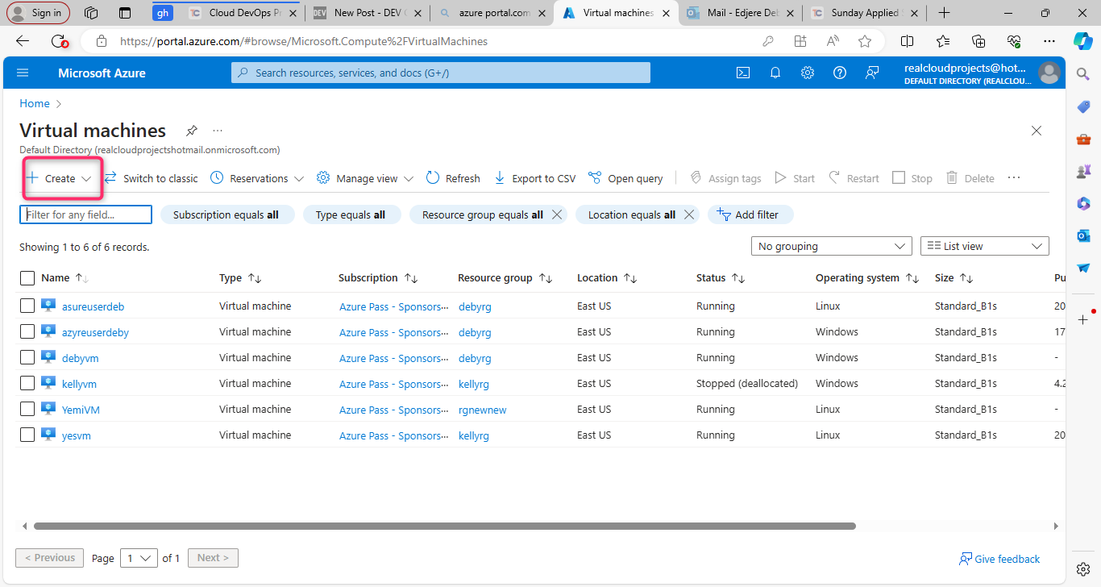Focus the Filter for any field box
This screenshot has width=1101, height=587.
click(x=85, y=214)
